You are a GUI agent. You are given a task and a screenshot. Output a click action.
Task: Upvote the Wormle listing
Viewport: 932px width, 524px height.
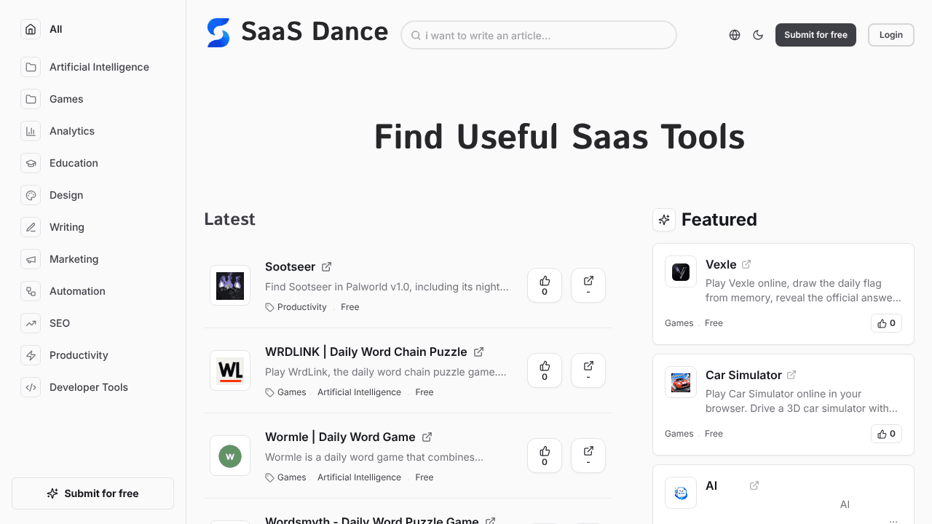click(x=545, y=456)
